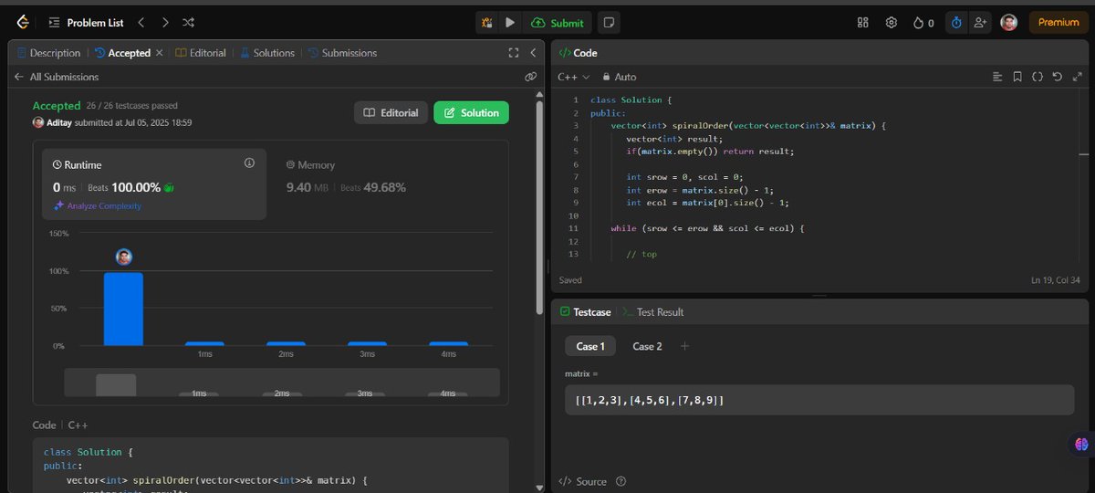Screen dimensions: 1095x493
Task: Click the Source link at bottom
Action: 583,481
